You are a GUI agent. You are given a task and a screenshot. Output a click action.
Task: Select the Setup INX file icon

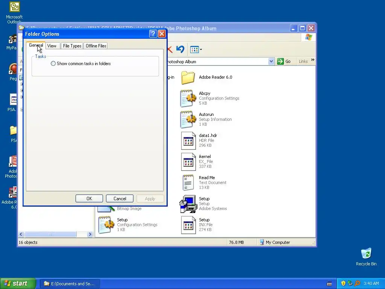coord(188,225)
